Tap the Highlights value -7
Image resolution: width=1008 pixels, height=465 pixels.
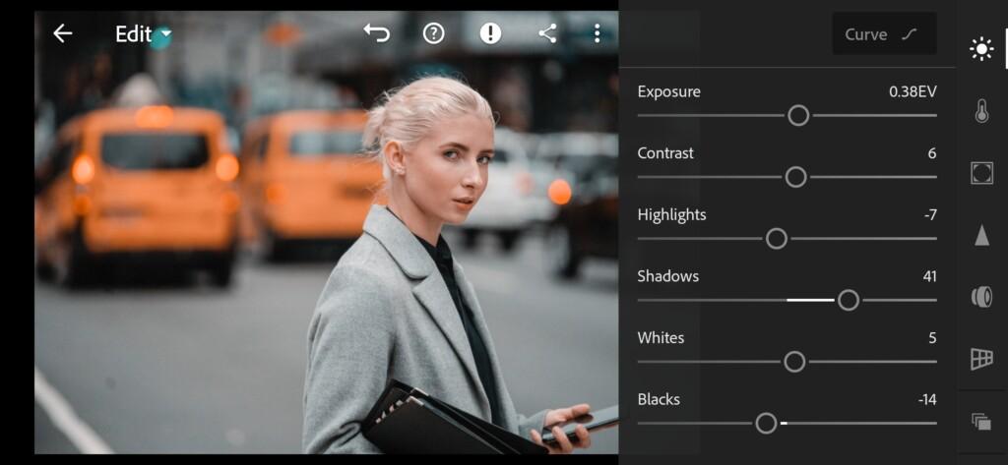[930, 215]
